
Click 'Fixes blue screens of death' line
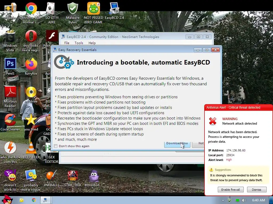point(99,134)
